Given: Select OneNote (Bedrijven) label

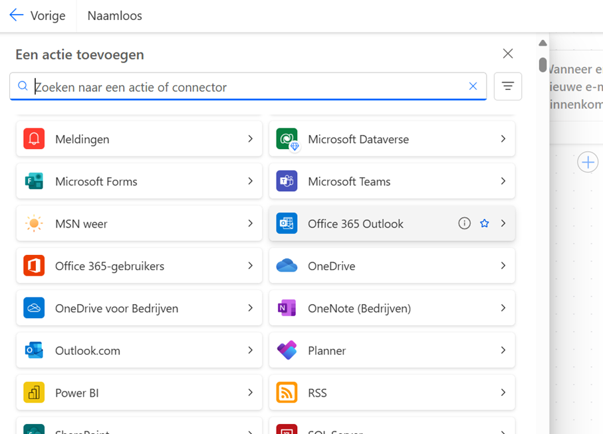Looking at the screenshot, I should tap(359, 308).
